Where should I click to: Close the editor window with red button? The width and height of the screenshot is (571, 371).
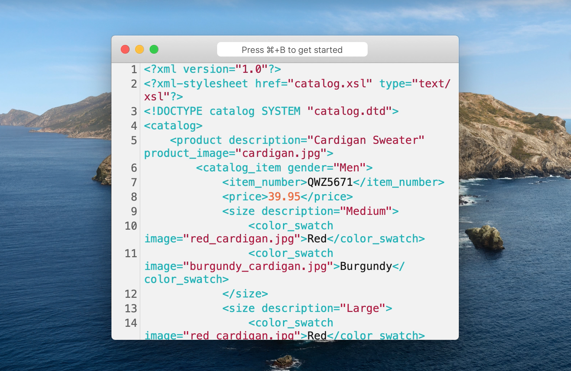tap(125, 49)
